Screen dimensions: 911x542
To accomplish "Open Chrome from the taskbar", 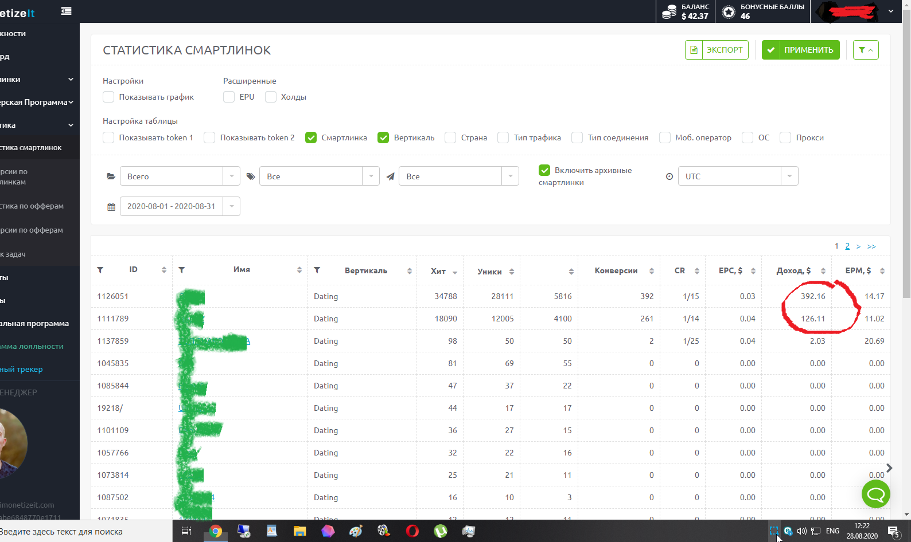I will (x=216, y=531).
